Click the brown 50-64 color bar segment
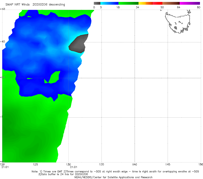The height and width of the screenshot is (179, 203). pyautogui.click(x=171, y=3)
